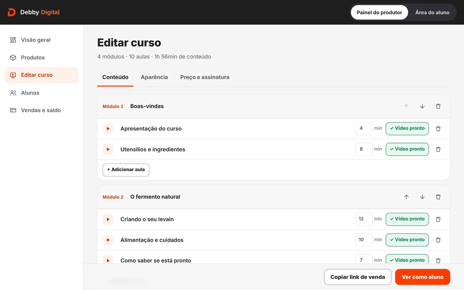Image resolution: width=464 pixels, height=290 pixels.
Task: Delete the Apresentação do curso lesson
Action: click(x=438, y=129)
